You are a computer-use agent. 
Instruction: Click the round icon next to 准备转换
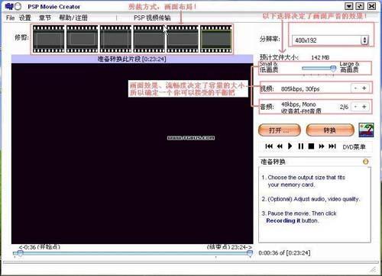click(366, 162)
